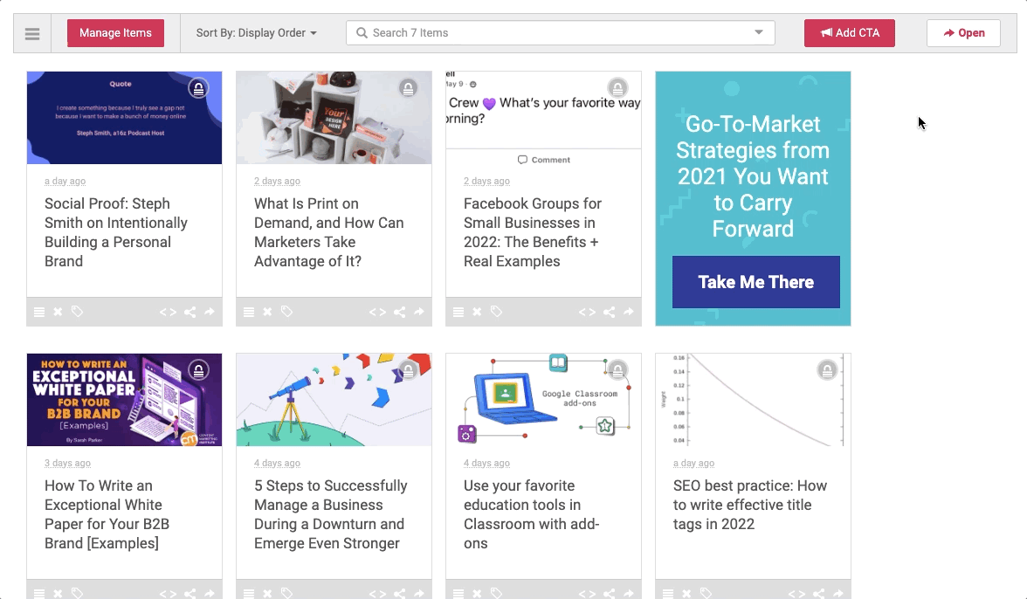Click the tag icon on Steph Smith card
This screenshot has height=599, width=1027.
tap(77, 312)
